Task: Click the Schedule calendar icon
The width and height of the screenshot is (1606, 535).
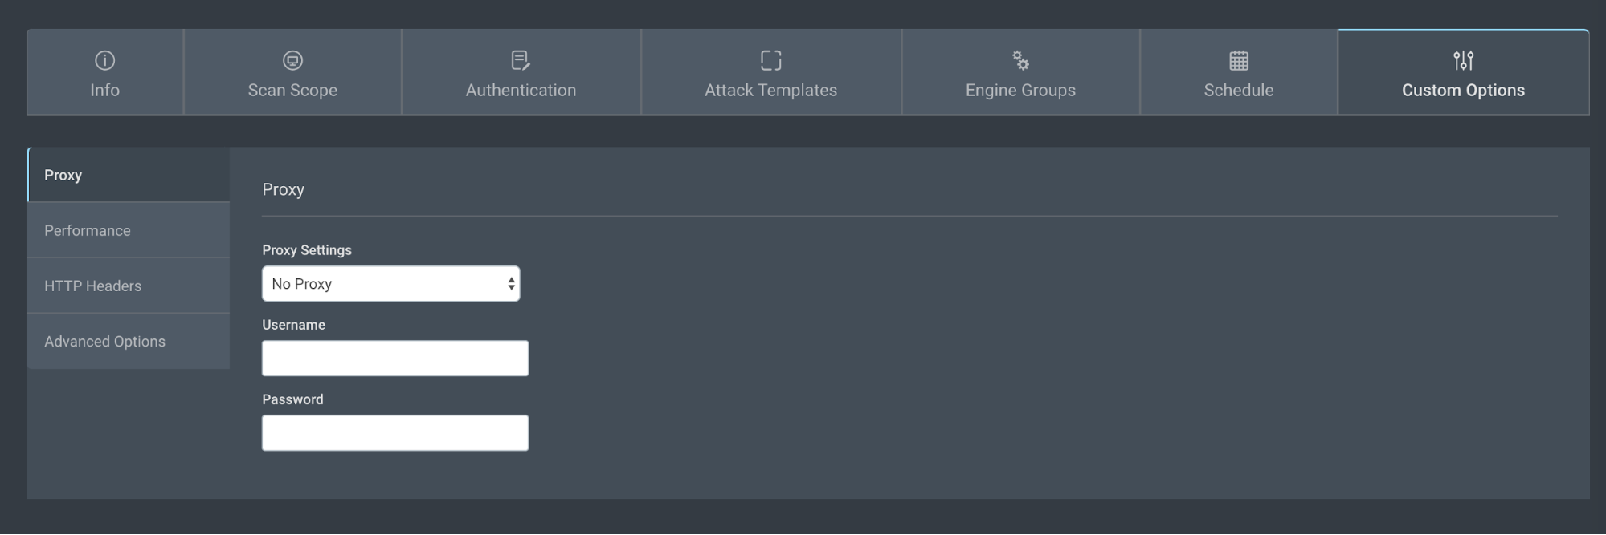Action: 1239,60
